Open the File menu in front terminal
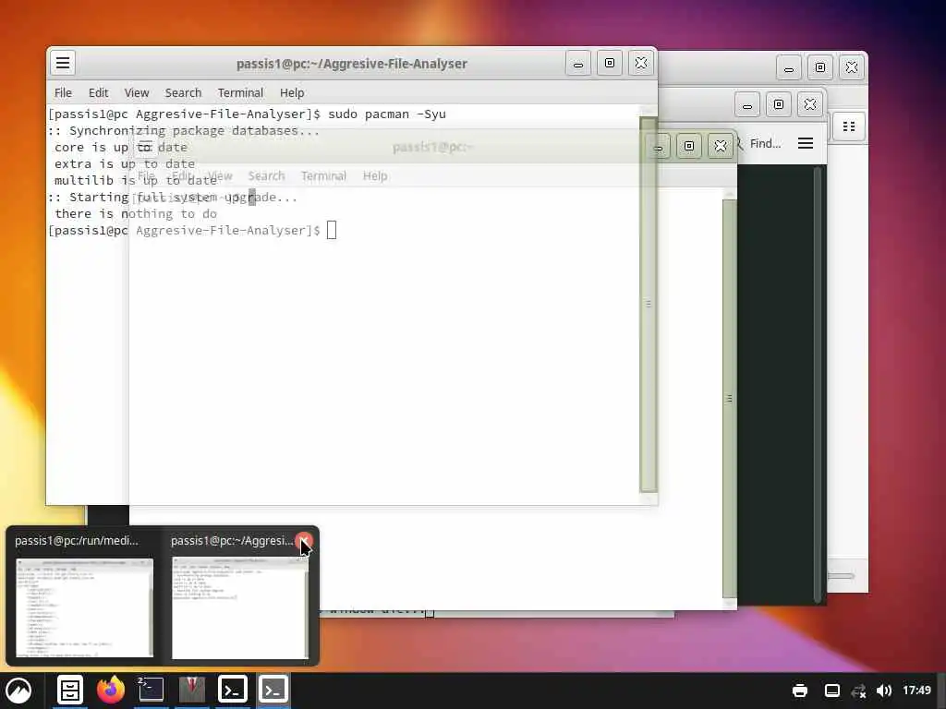The width and height of the screenshot is (946, 709). point(63,93)
